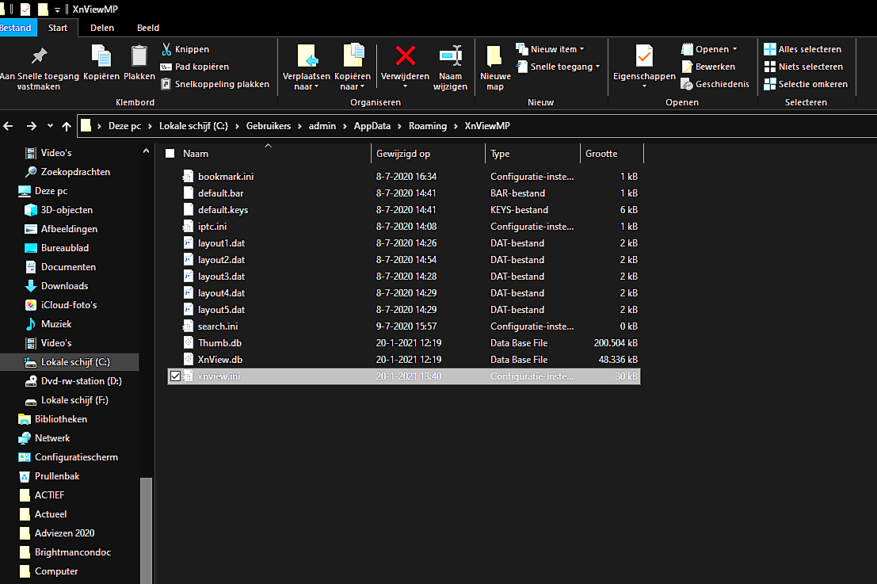Uncheck the xnview.ini file checkbox
The image size is (877, 584).
[x=175, y=376]
